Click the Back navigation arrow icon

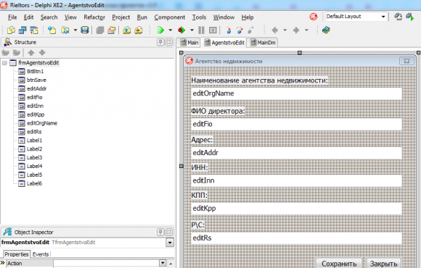point(274,30)
